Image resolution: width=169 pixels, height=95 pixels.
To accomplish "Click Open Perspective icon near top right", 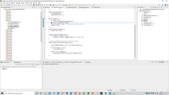I will (163, 5).
